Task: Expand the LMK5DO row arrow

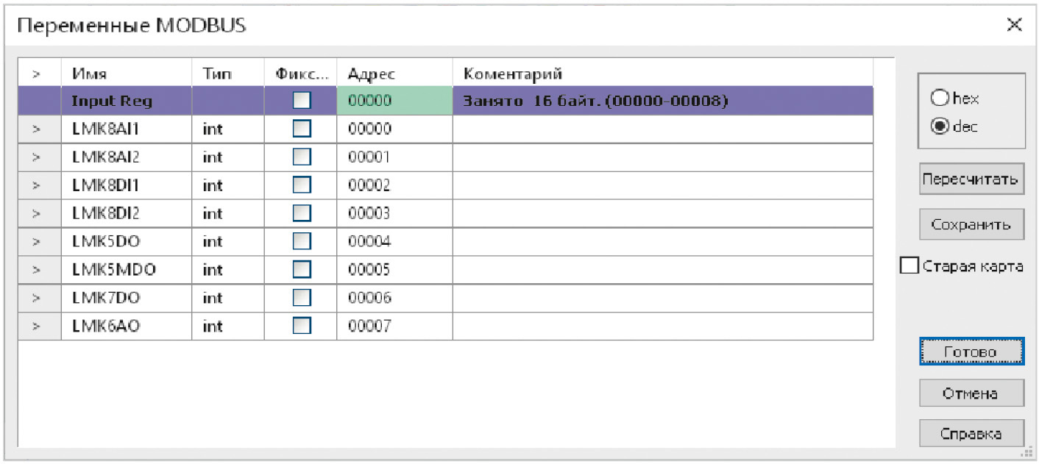Action: (x=38, y=242)
